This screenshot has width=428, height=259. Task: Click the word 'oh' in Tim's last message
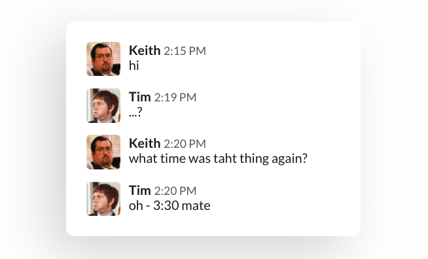pyautogui.click(x=136, y=206)
